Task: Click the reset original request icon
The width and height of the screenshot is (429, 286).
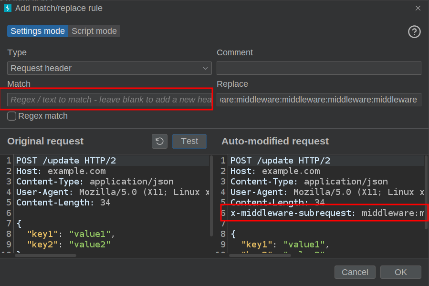Action: tap(159, 141)
